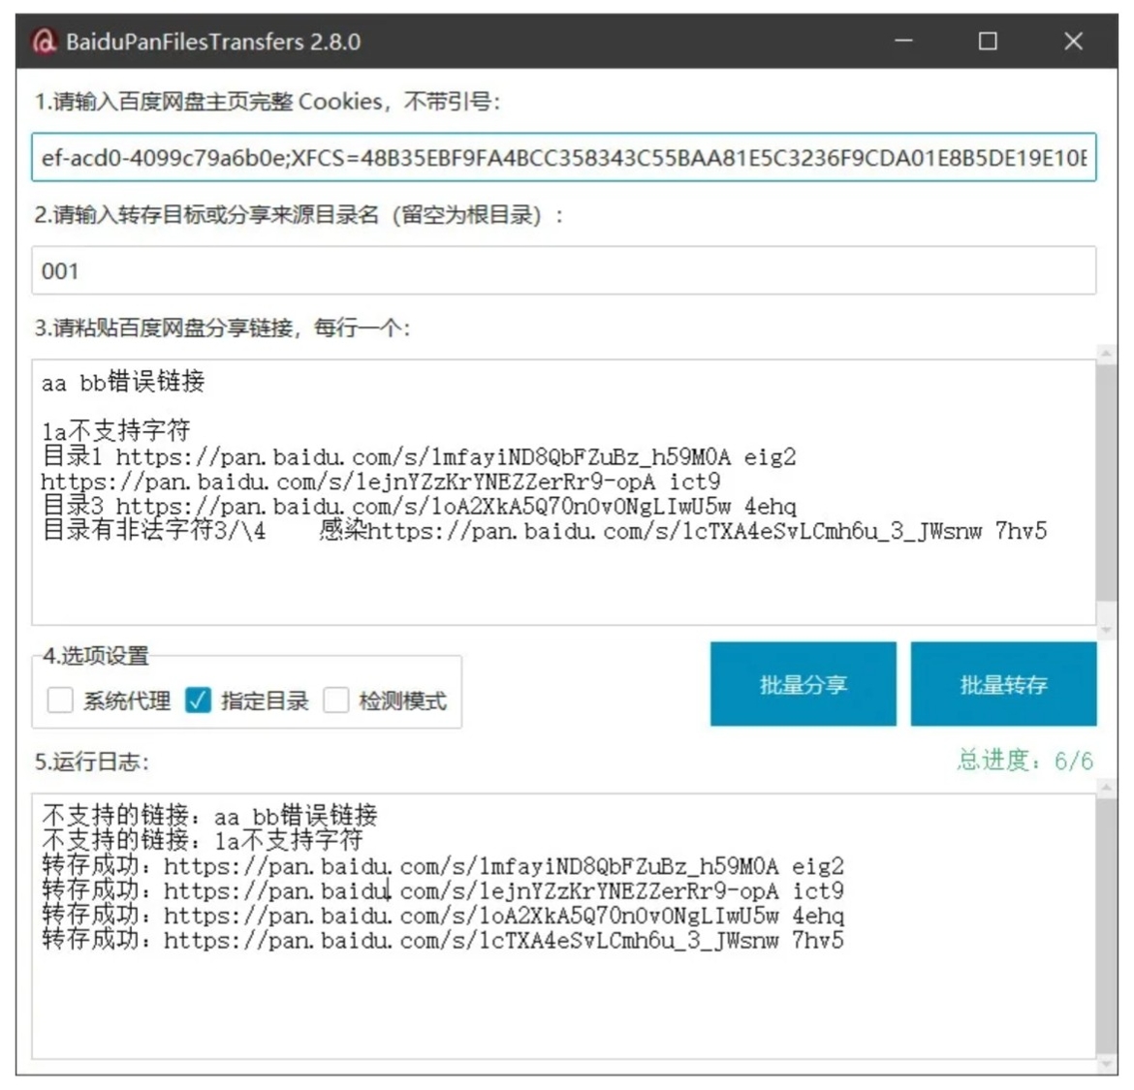Uncheck the 指定目录 checkbox
The image size is (1134, 1090).
[198, 700]
